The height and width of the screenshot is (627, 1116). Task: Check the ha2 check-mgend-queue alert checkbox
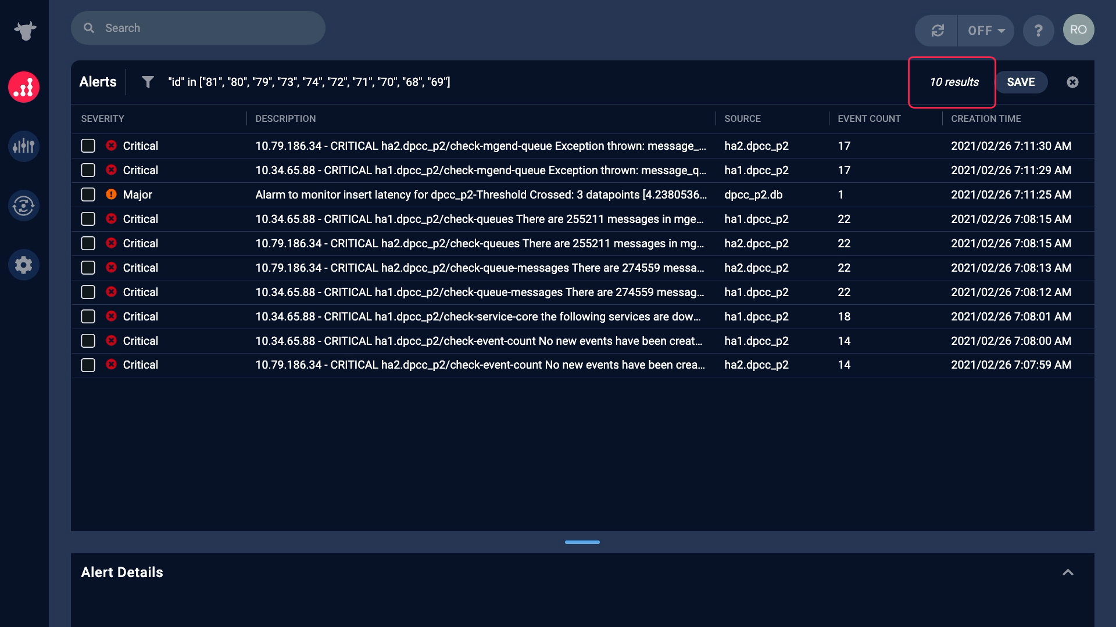(88, 146)
